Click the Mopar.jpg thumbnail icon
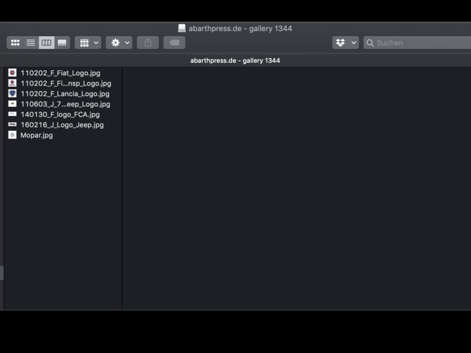This screenshot has width=471, height=353. tap(12, 135)
